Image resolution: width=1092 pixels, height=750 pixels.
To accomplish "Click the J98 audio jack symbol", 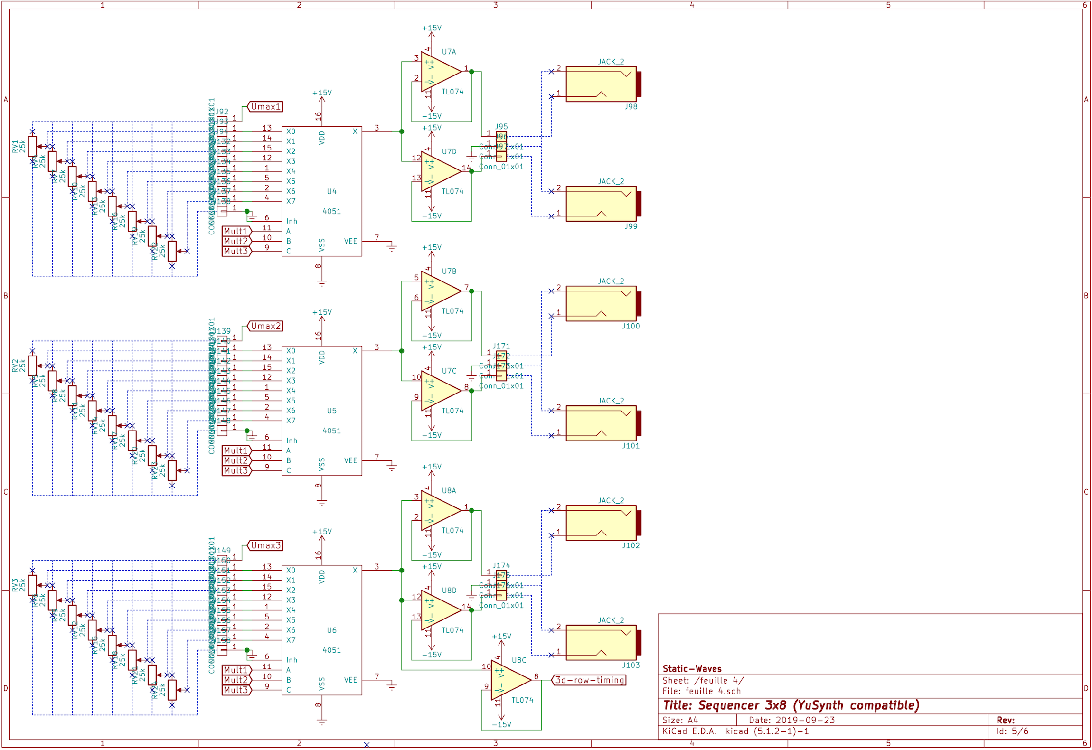I will pyautogui.click(x=601, y=84).
